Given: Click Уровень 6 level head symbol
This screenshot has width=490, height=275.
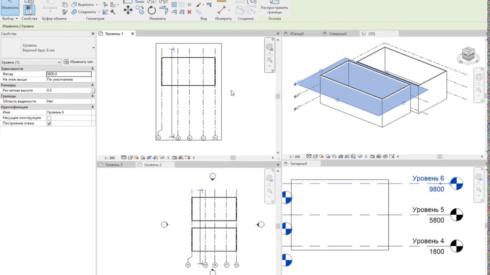Looking at the screenshot, I should 456,183.
